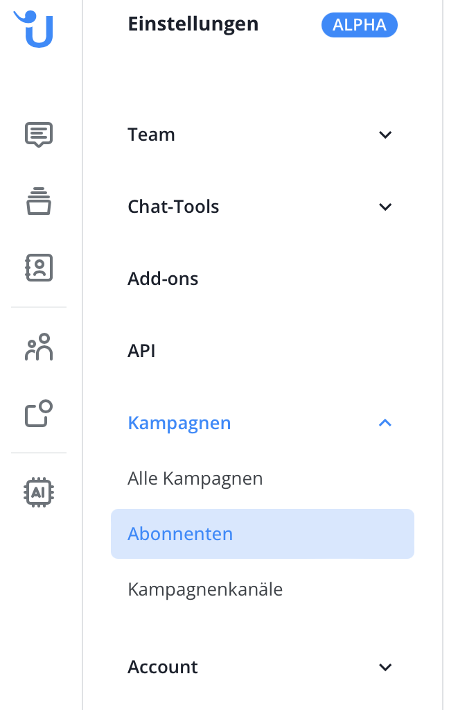This screenshot has height=710, width=449.
Task: Open the people group icon
Action: [x=39, y=348]
